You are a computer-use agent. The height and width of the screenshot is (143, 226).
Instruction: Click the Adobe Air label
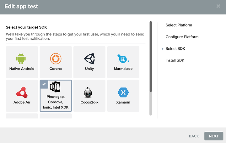tap(22, 102)
